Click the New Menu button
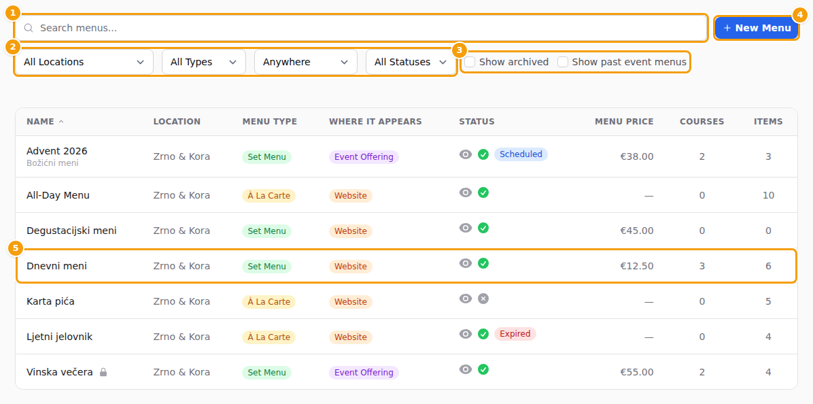The image size is (813, 404). pyautogui.click(x=757, y=28)
